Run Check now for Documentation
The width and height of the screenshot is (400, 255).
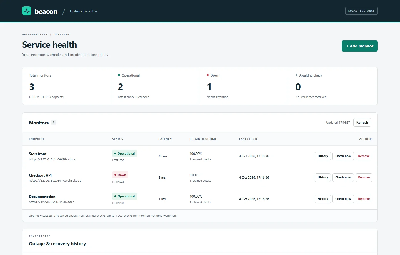pyautogui.click(x=343, y=199)
